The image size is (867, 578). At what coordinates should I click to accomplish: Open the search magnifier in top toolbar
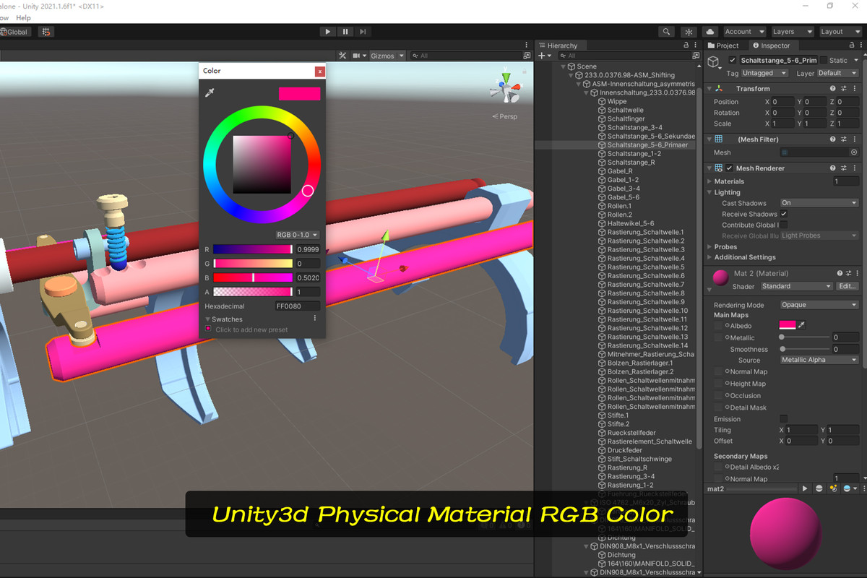pos(667,32)
